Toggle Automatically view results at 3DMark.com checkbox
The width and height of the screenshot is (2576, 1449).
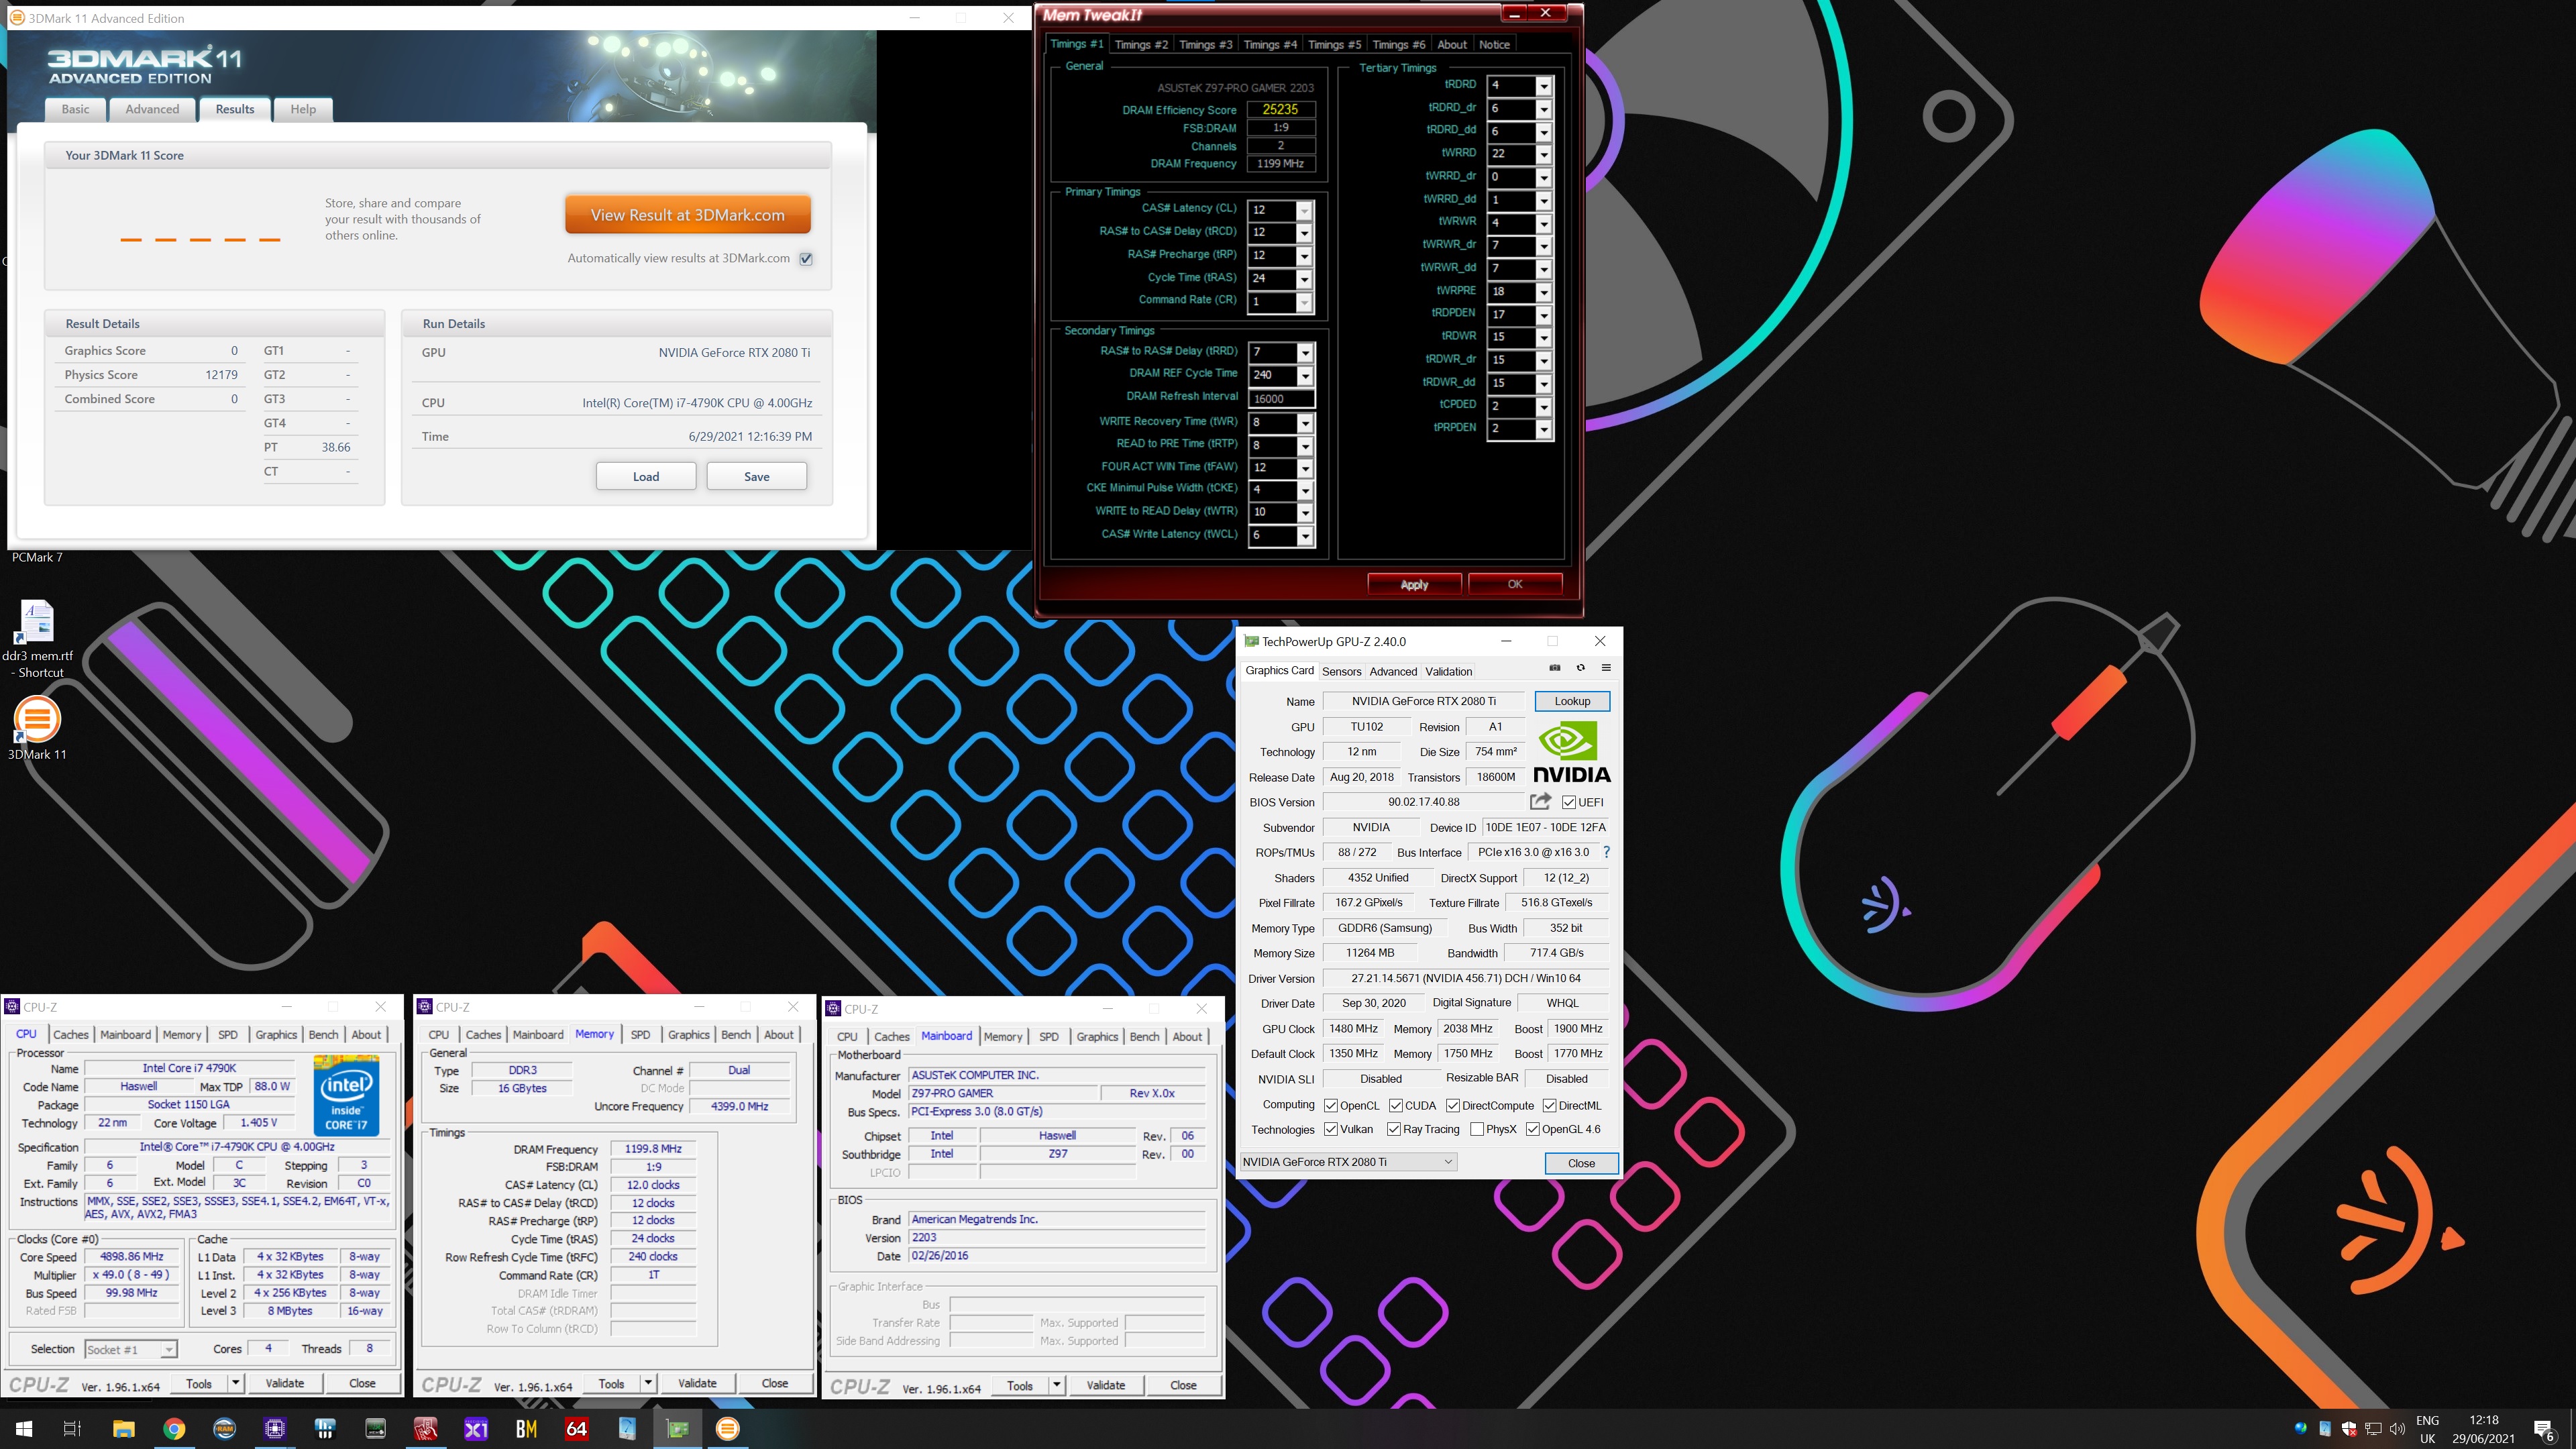(x=806, y=258)
